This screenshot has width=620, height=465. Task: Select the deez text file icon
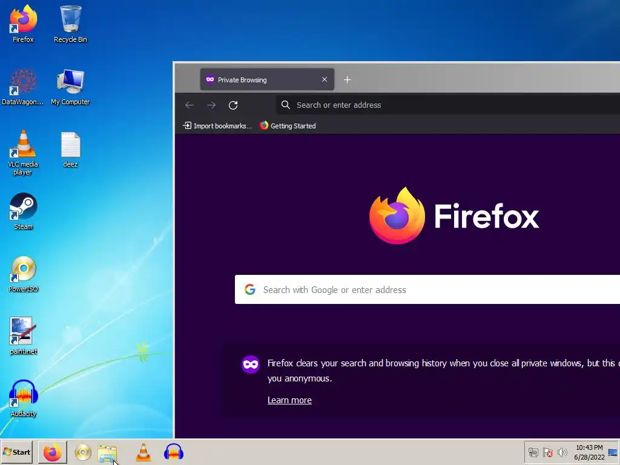(x=70, y=150)
